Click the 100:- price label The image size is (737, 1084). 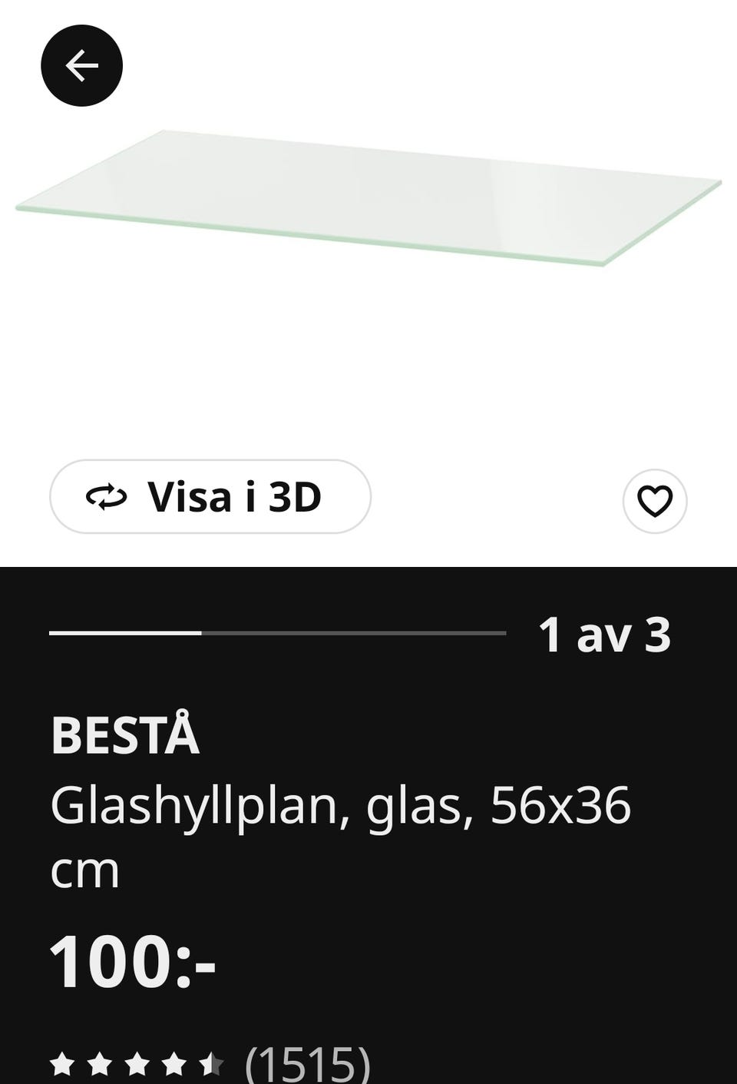(x=132, y=962)
